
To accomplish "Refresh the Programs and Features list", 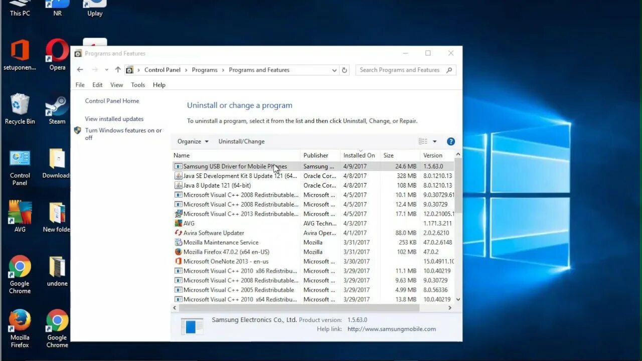I will (345, 70).
